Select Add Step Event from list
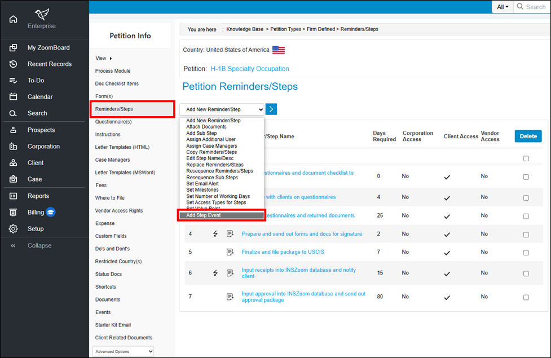551x358 pixels. click(221, 215)
